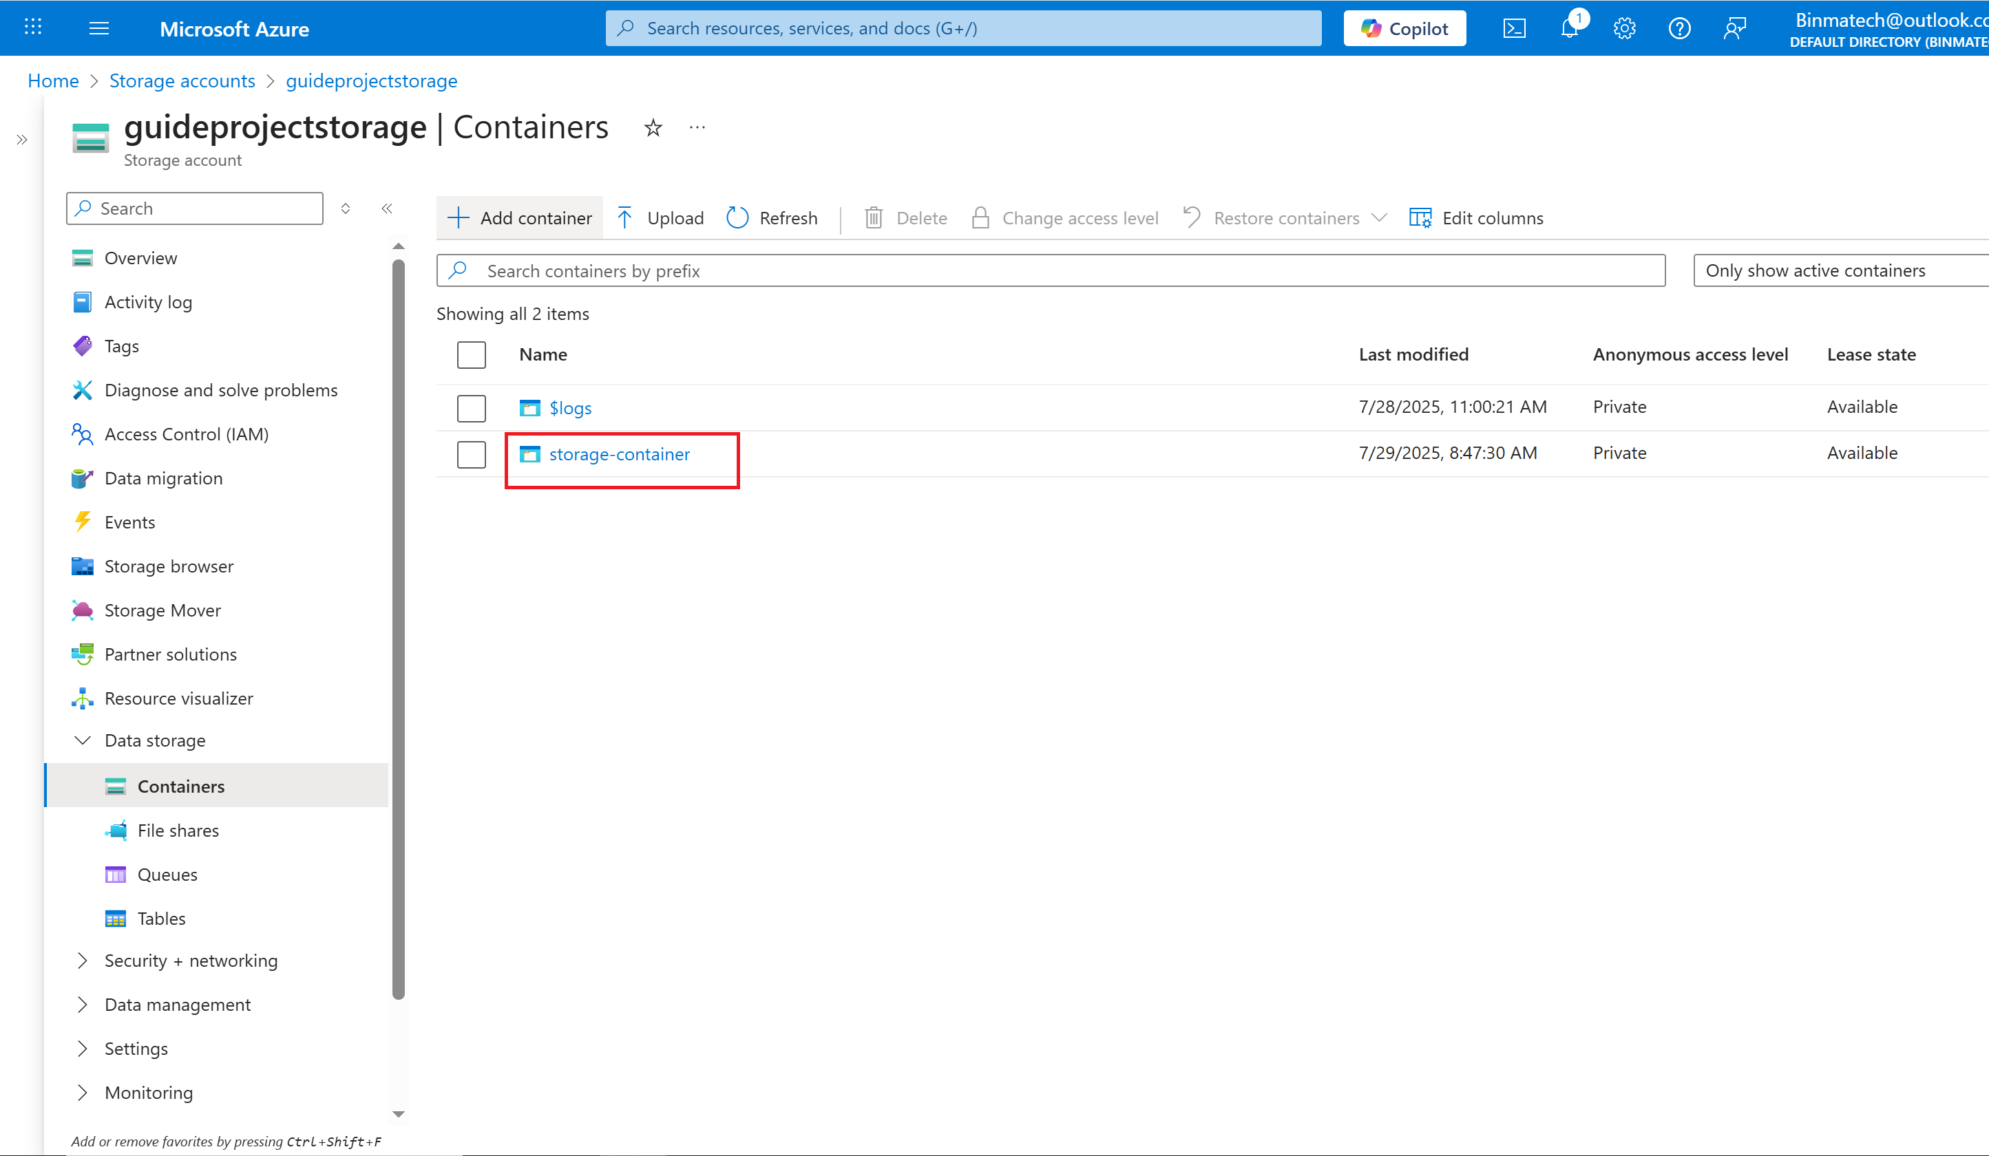Click the help question mark icon
This screenshot has width=1989, height=1156.
[x=1678, y=29]
